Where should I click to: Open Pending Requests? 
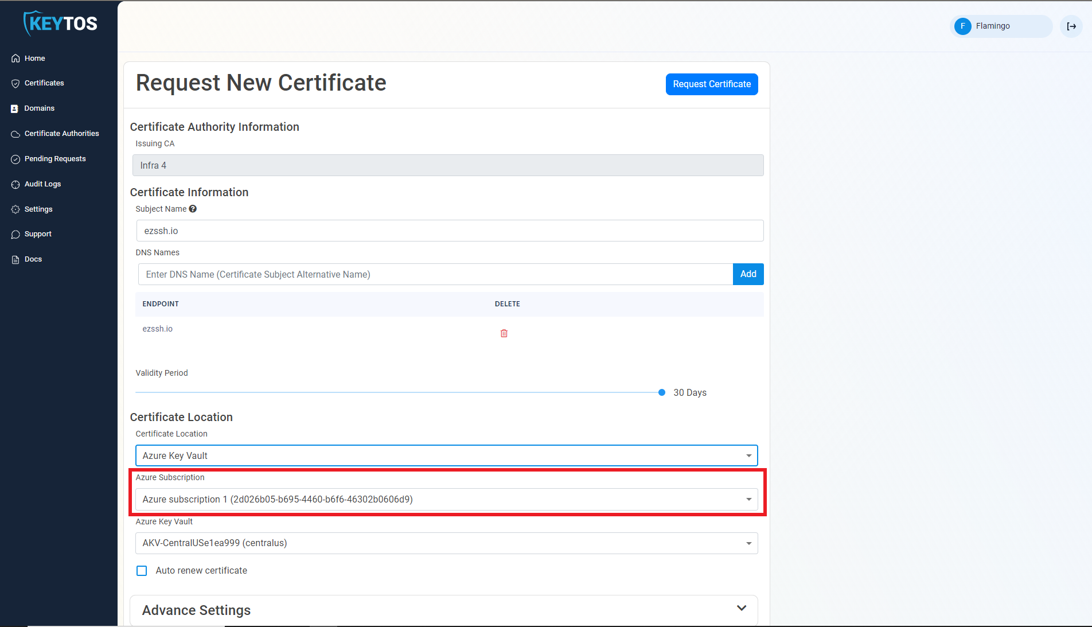coord(55,159)
